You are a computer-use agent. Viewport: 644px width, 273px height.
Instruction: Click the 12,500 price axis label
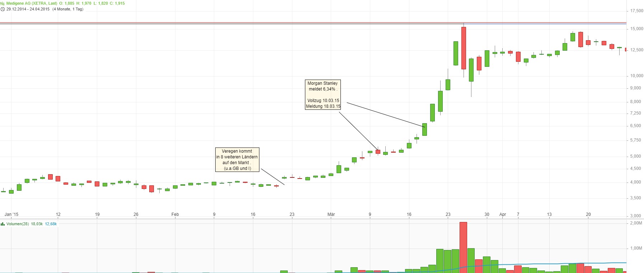tap(637, 50)
